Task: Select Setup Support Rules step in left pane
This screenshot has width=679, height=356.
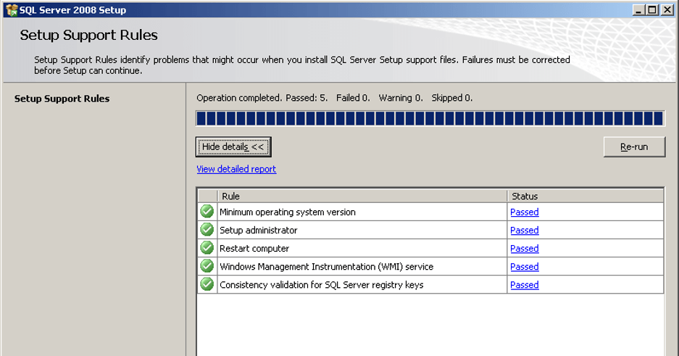Action: (62, 99)
